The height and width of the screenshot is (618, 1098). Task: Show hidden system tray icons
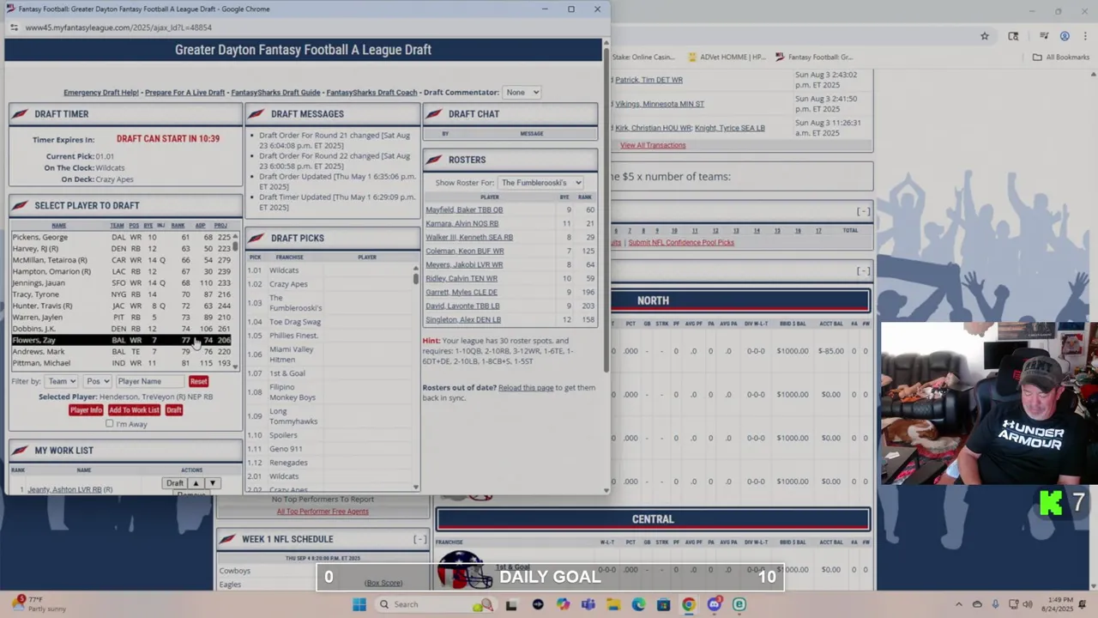point(959,604)
